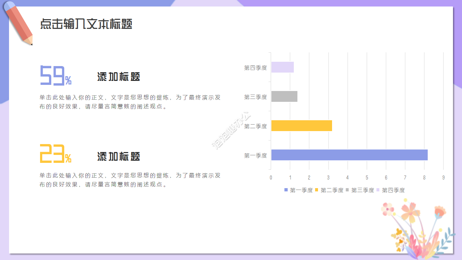Click the gray 第三季度 bar in chart
462x260 pixels.
[284, 96]
